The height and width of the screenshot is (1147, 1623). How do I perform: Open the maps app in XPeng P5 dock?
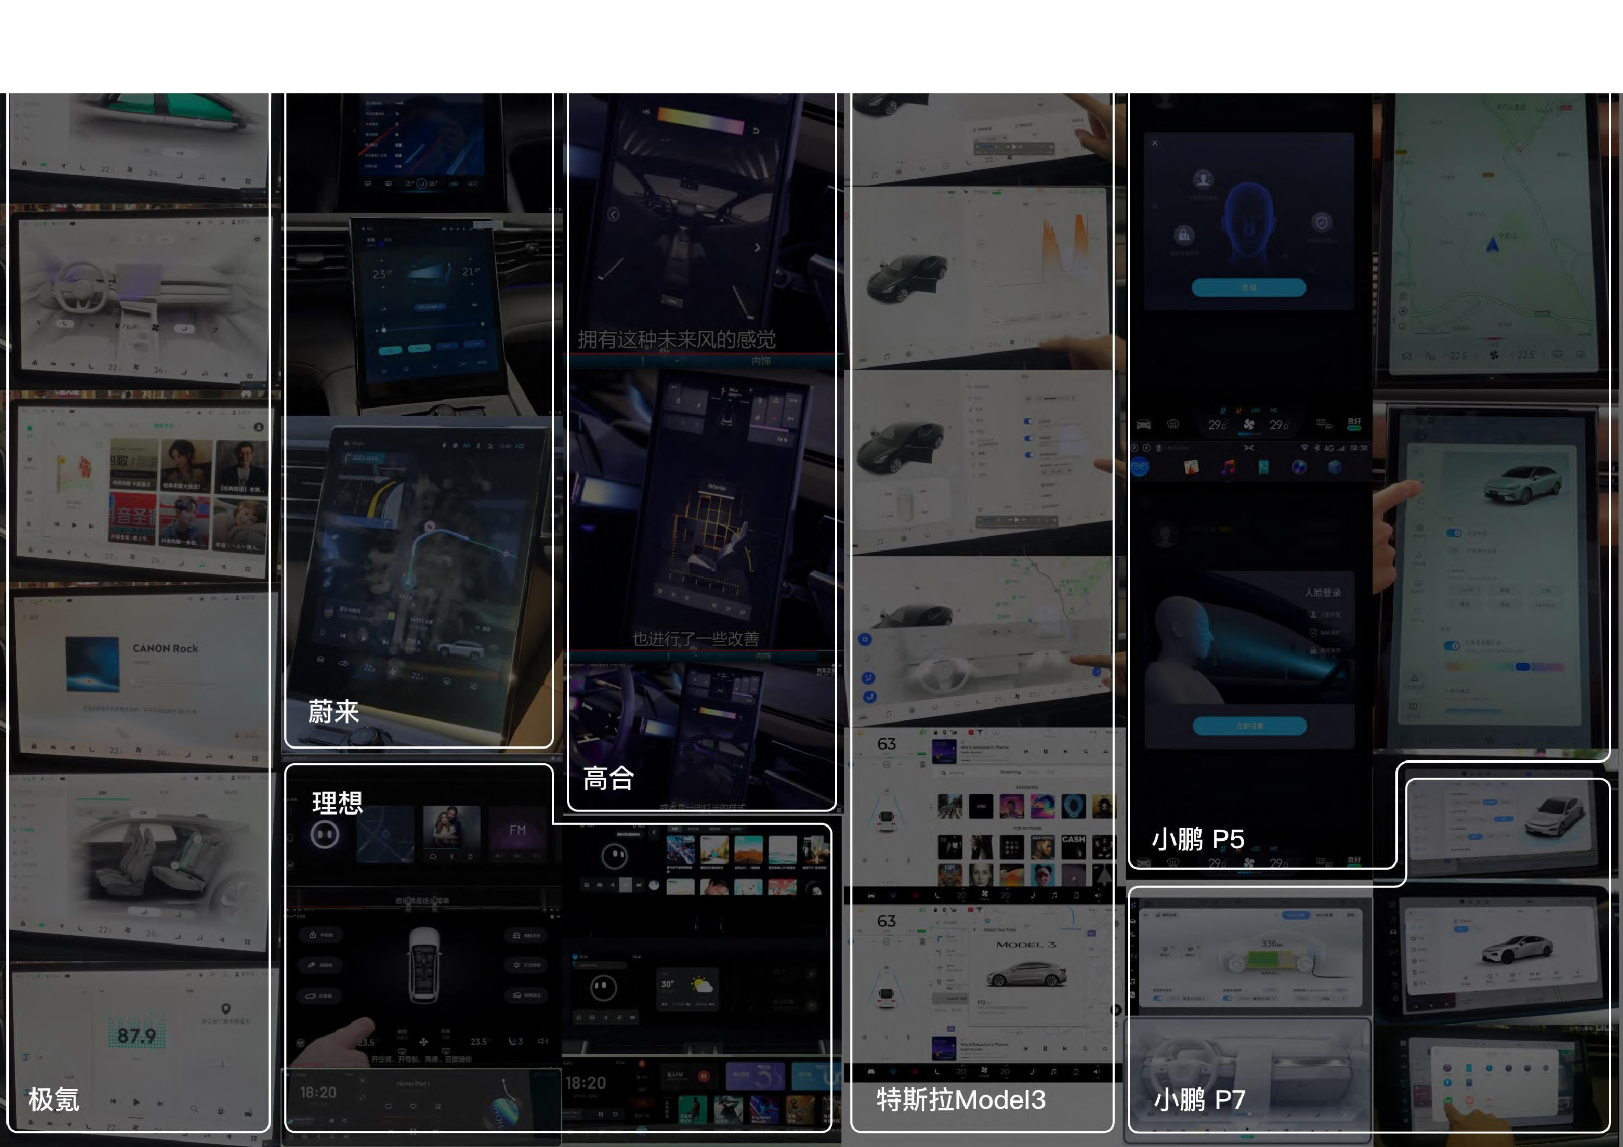pos(1191,467)
